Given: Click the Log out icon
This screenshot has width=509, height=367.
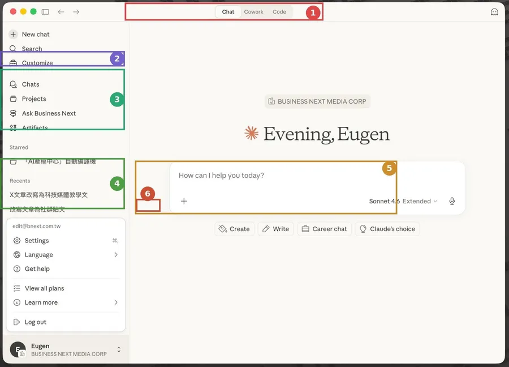Looking at the screenshot, I should [16, 322].
